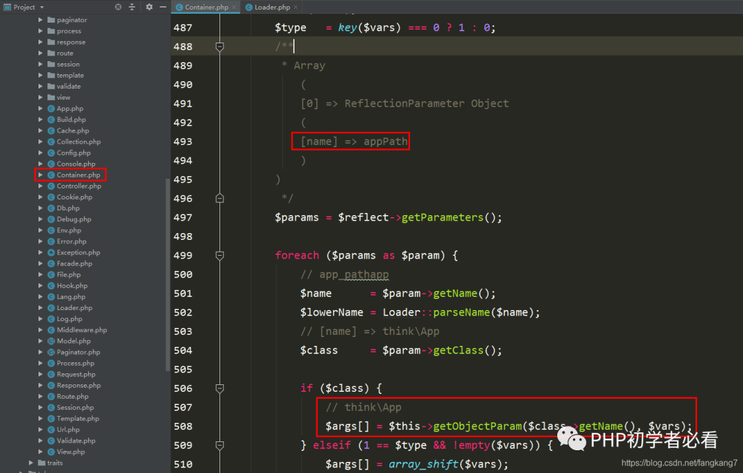This screenshot has height=473, width=743.
Task: Open Request.php in the tree
Action: [x=76, y=374]
